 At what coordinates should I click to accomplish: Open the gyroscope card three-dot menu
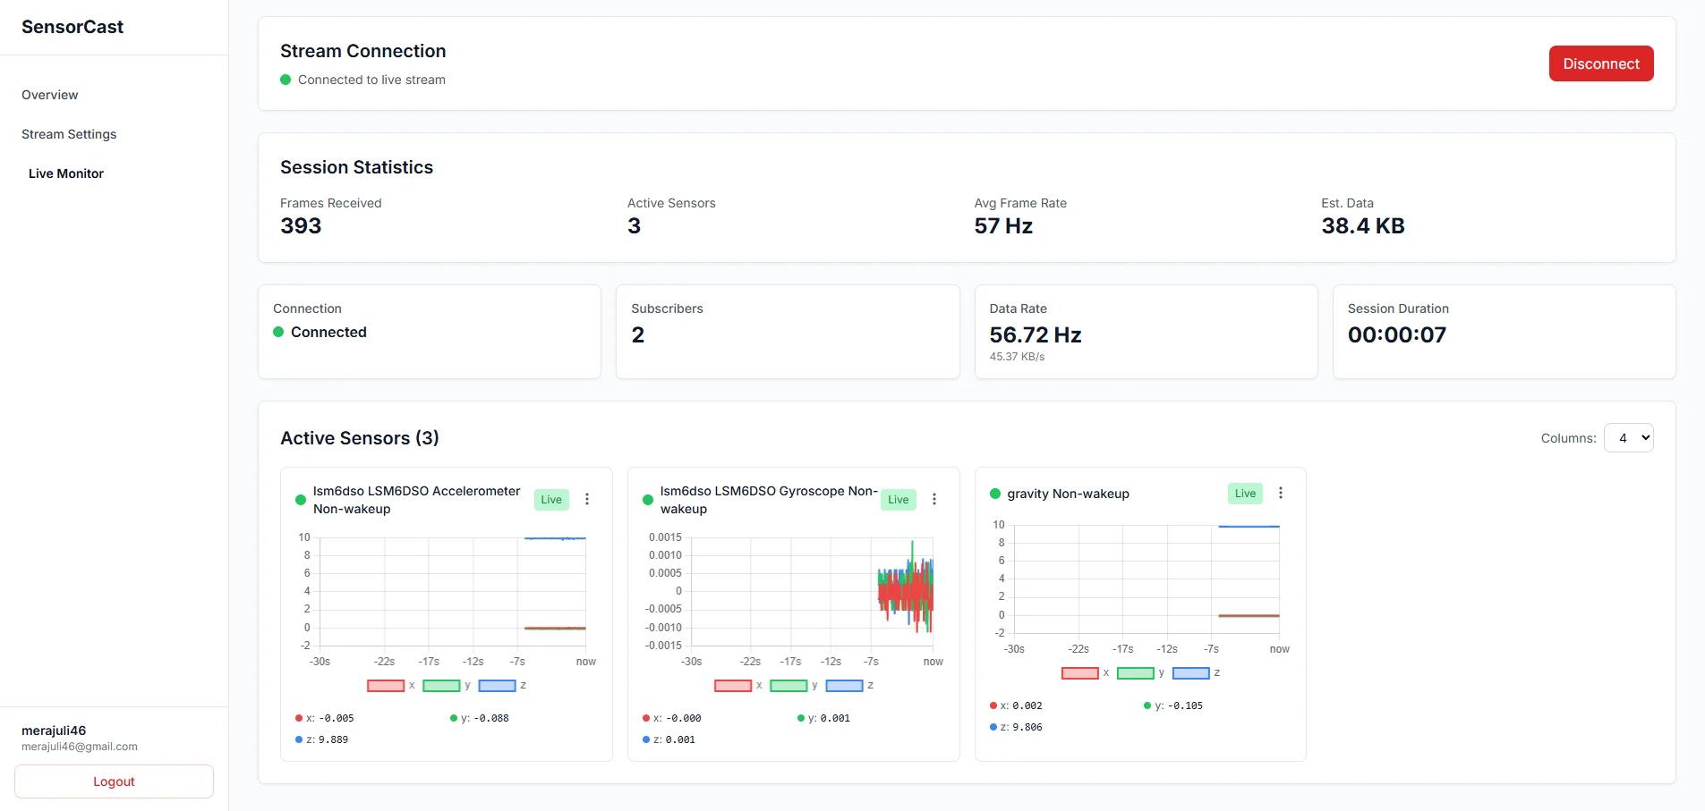[934, 499]
